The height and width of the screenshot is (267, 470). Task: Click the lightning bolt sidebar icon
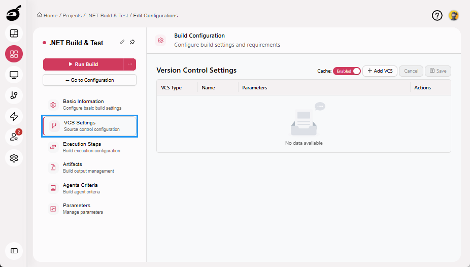(14, 117)
